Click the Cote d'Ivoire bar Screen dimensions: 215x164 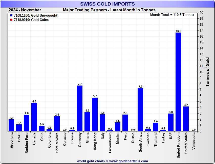click(57, 124)
